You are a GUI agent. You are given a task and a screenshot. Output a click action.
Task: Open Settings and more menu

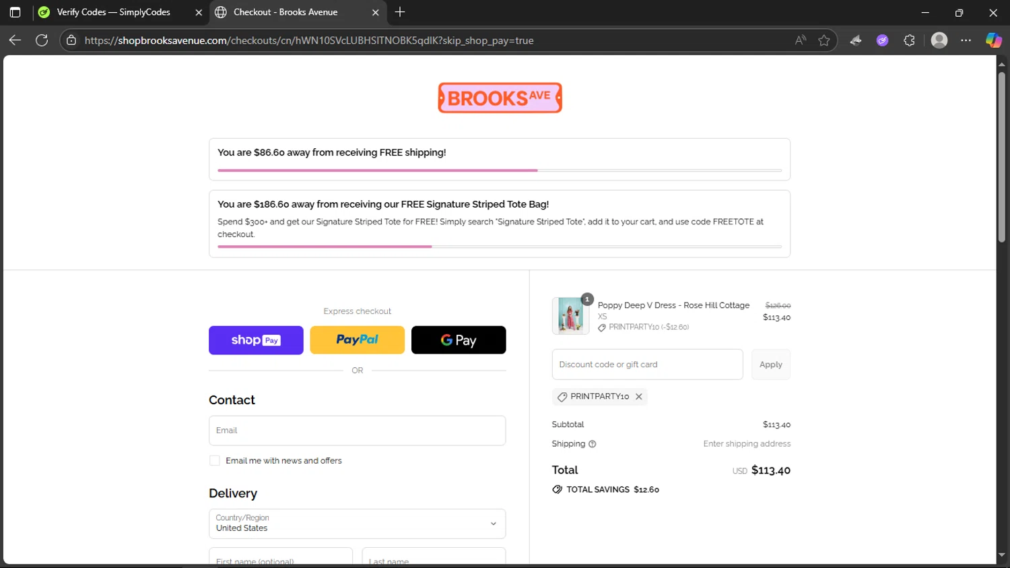click(966, 40)
